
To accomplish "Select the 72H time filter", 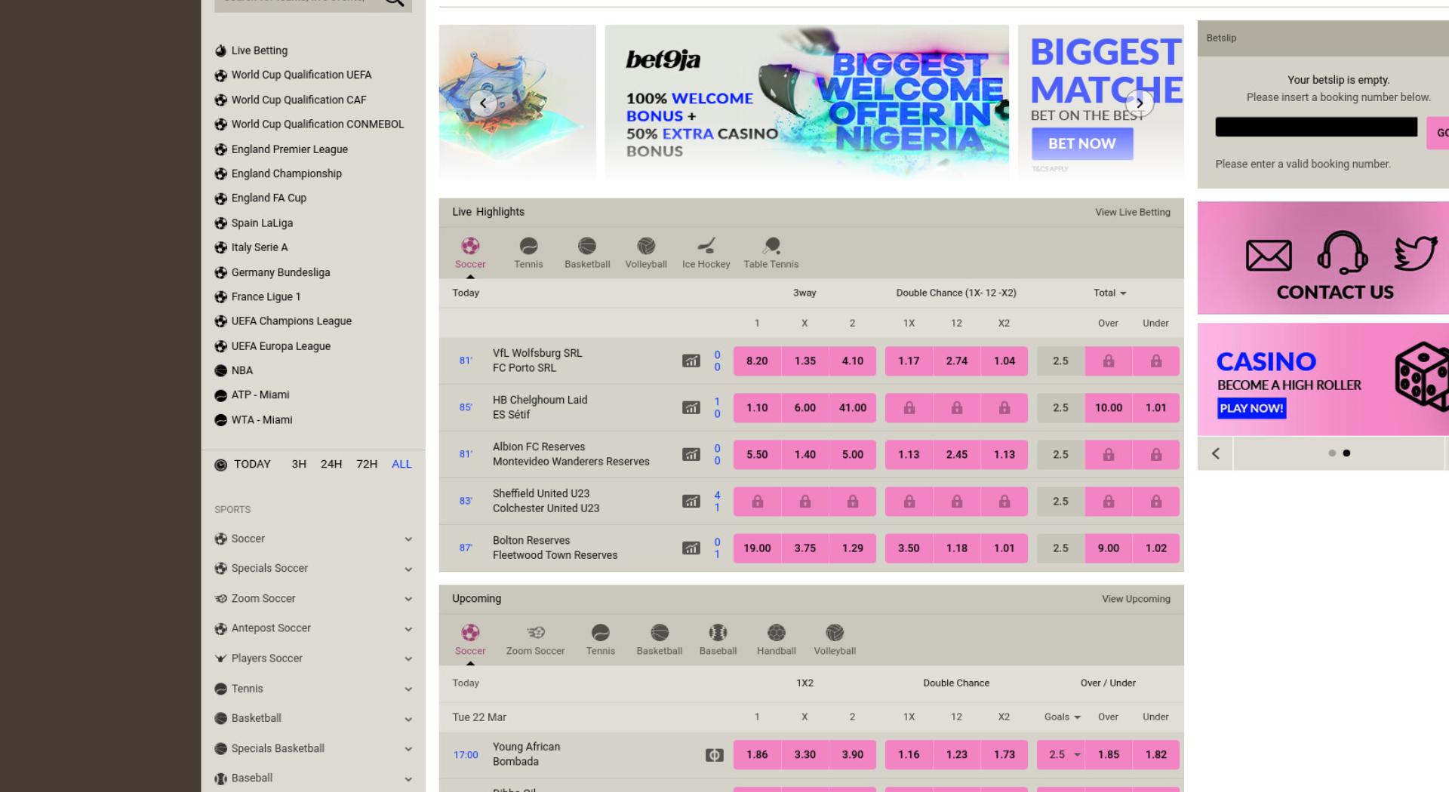I will click(367, 464).
